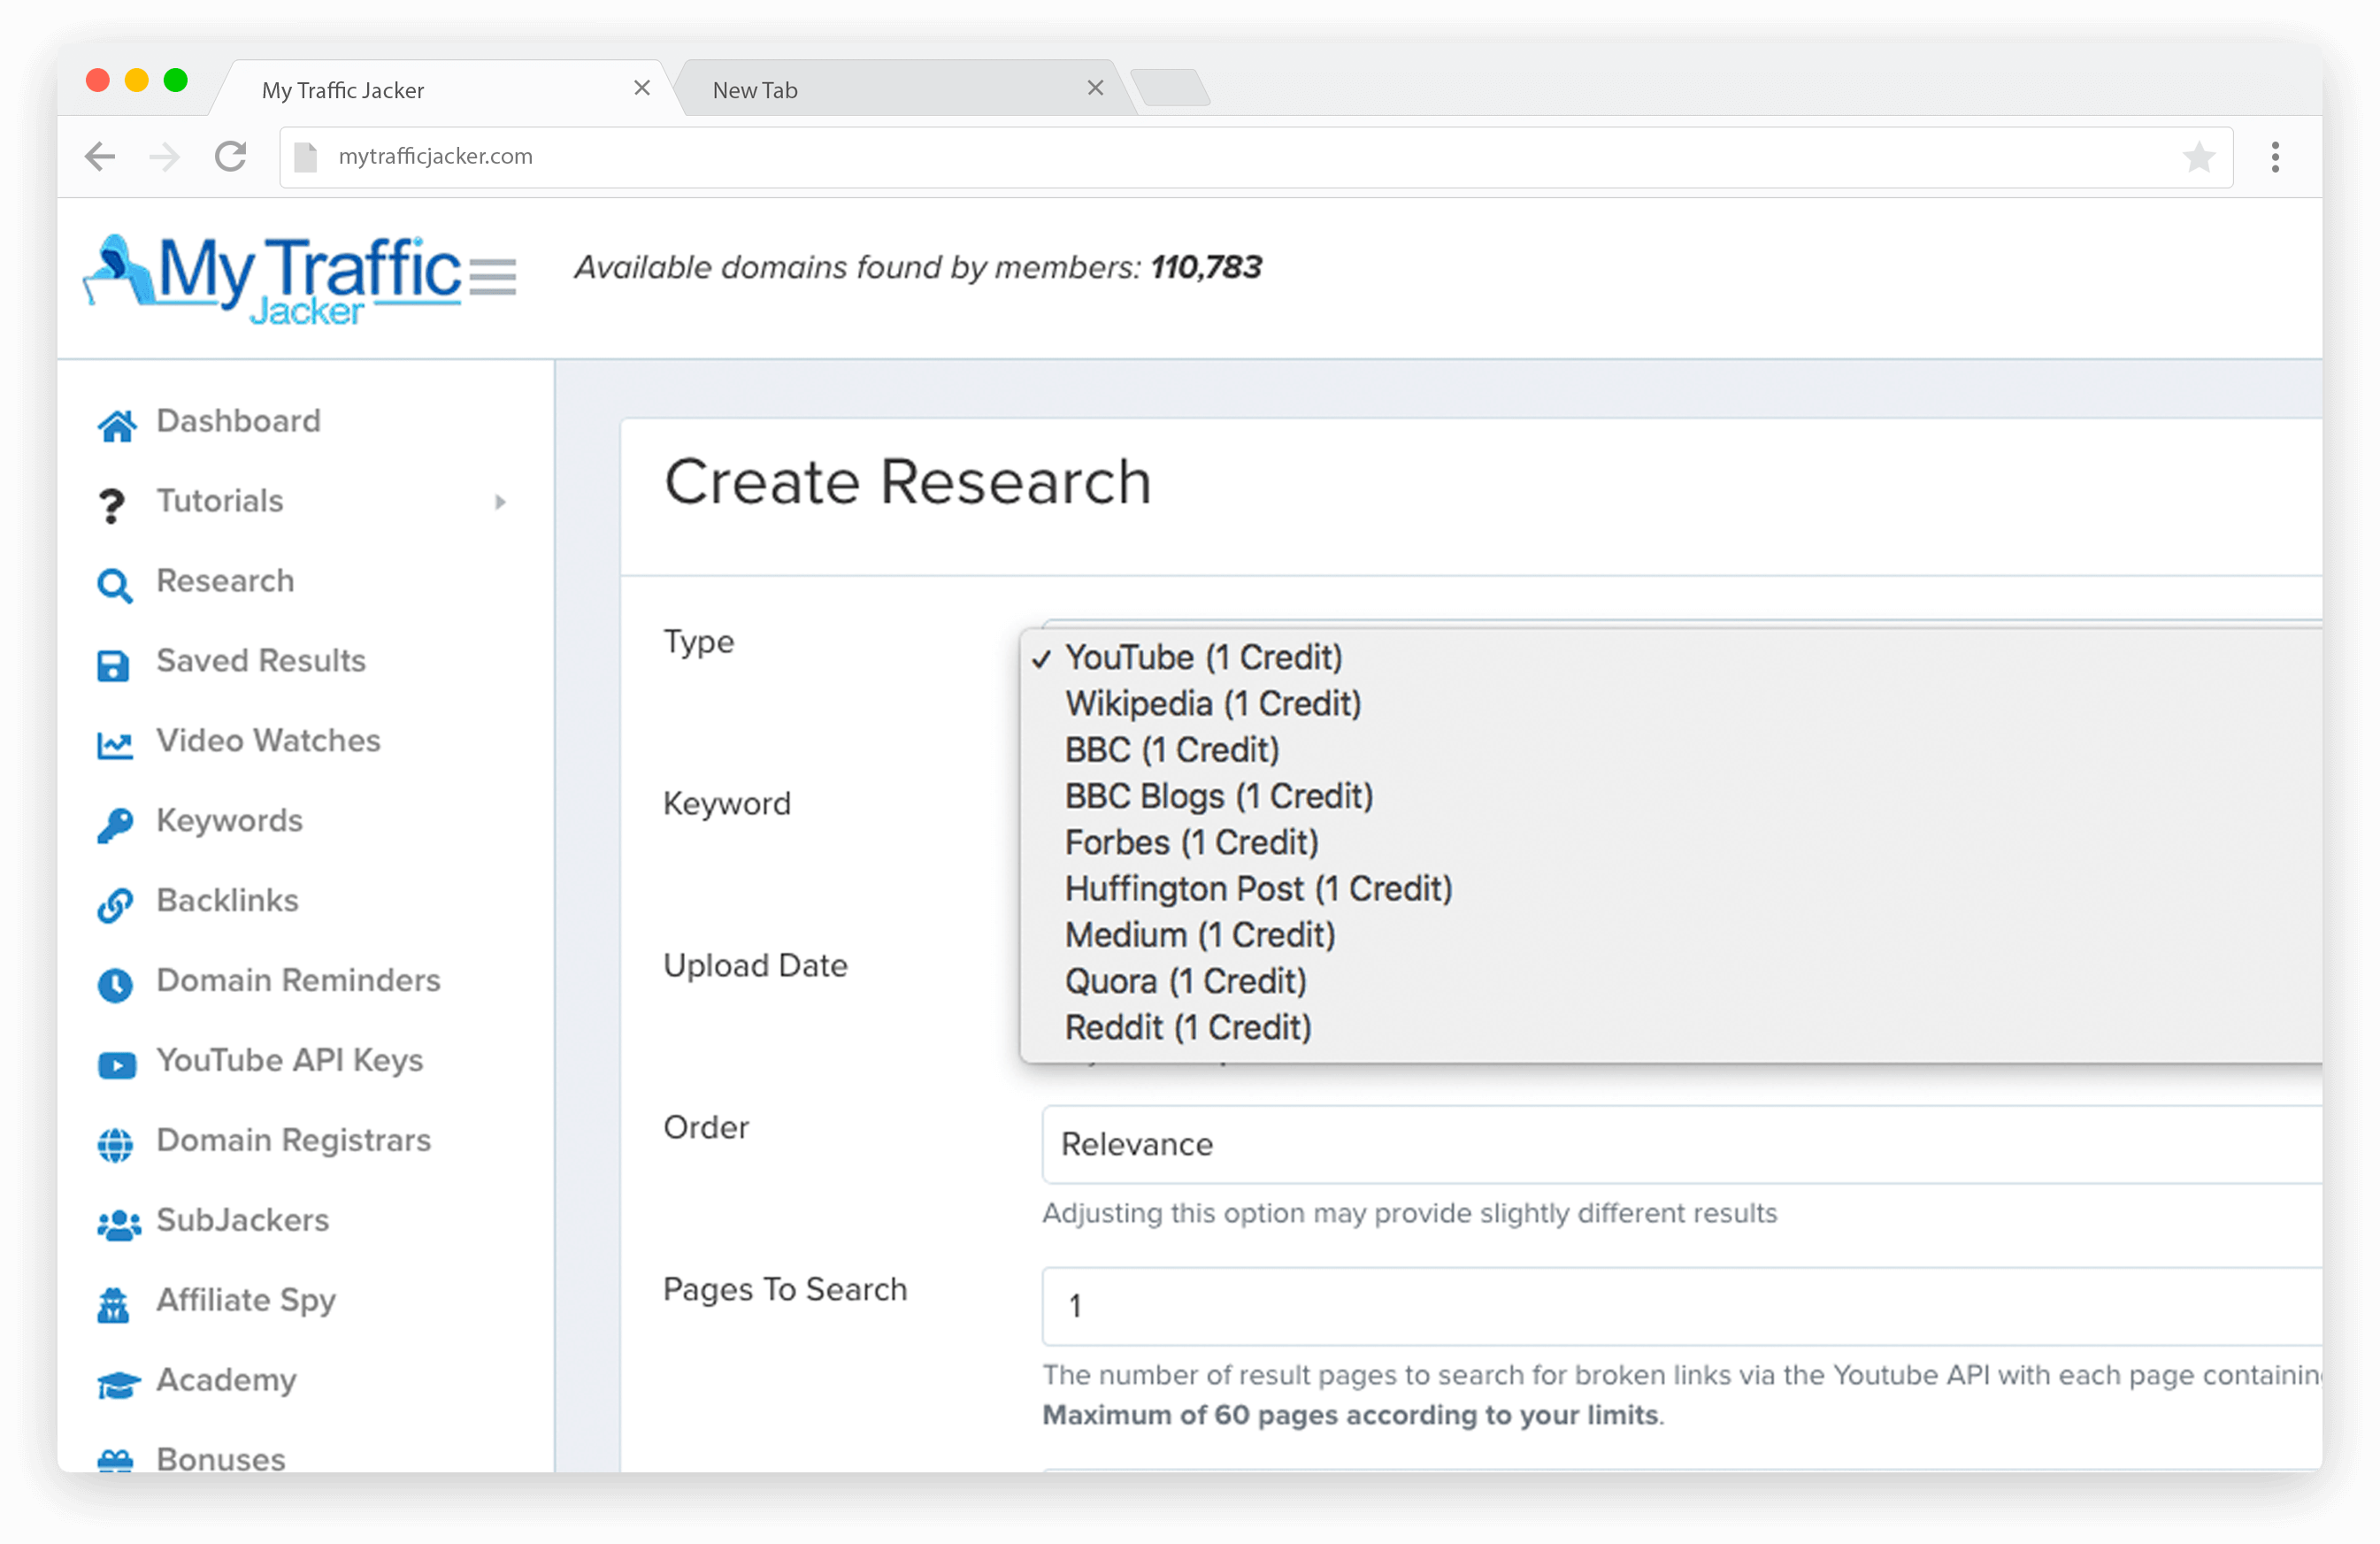The image size is (2380, 1544).
Task: Open the Backlinks sidebar link
Action: coord(227,901)
